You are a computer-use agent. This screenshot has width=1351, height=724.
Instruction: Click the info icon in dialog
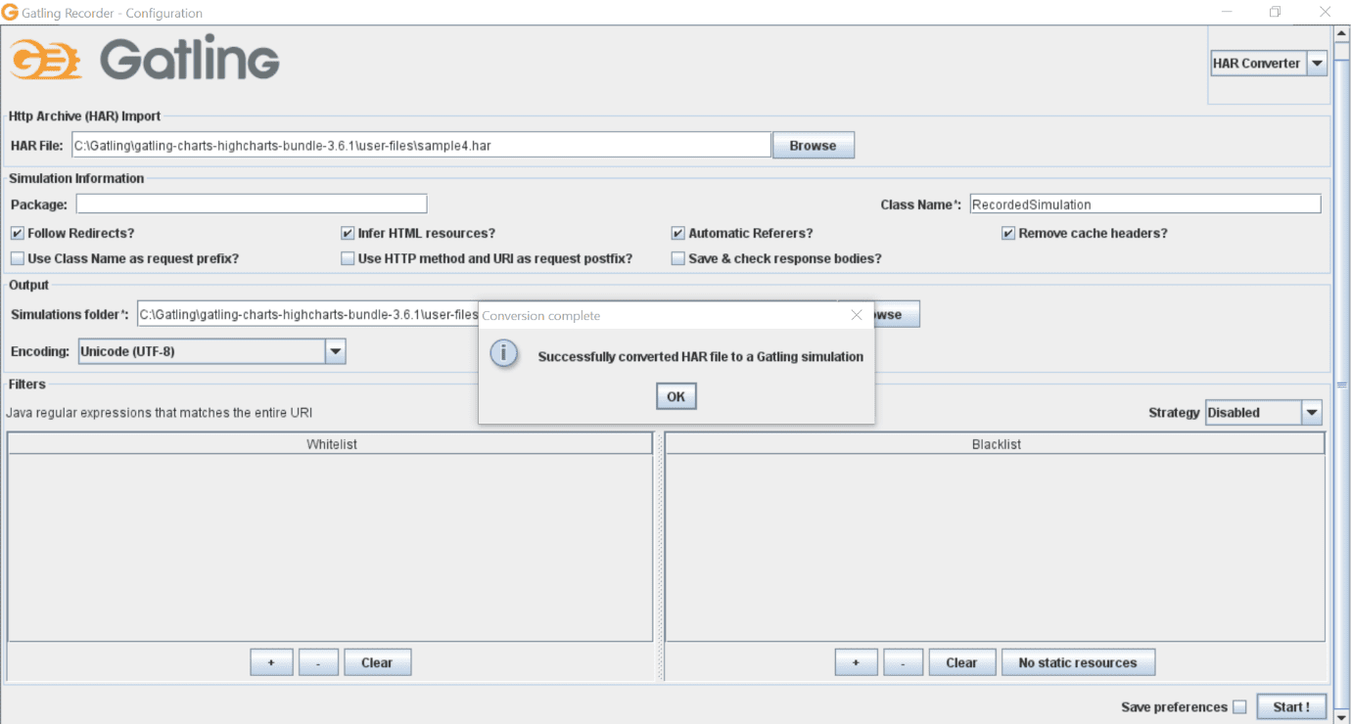tap(503, 354)
